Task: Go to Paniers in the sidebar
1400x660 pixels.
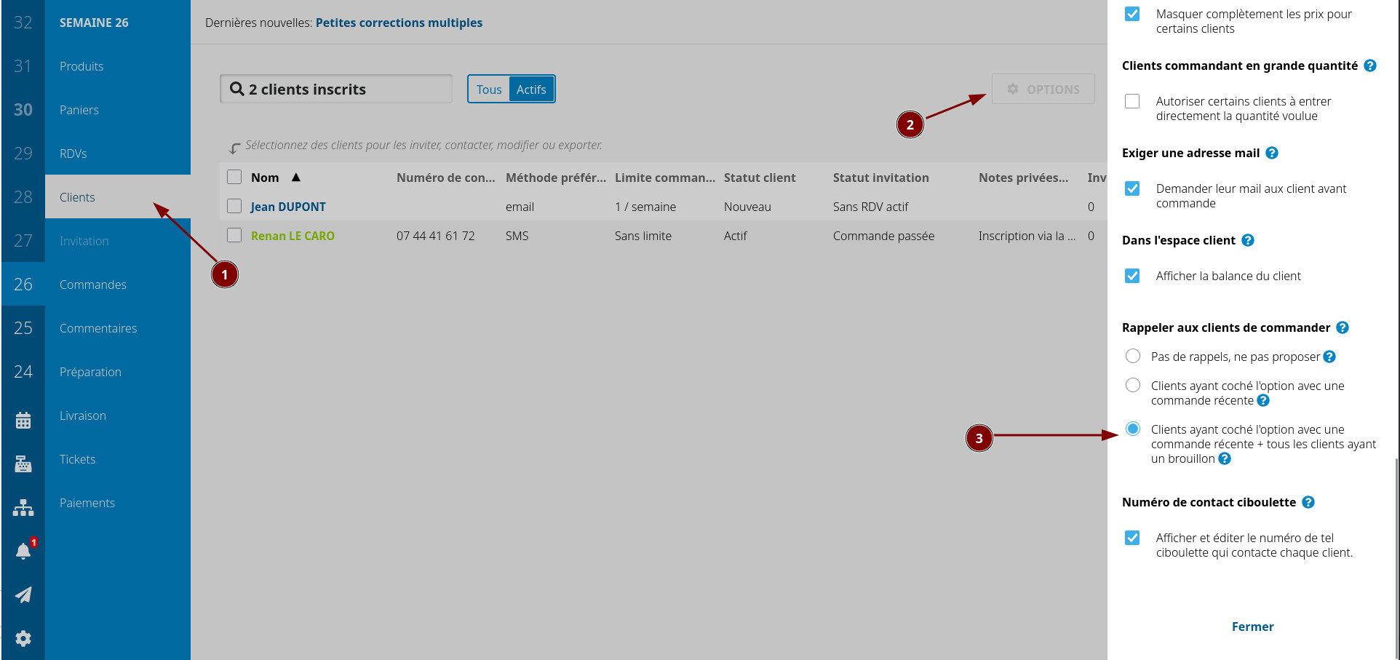Action: [x=118, y=110]
